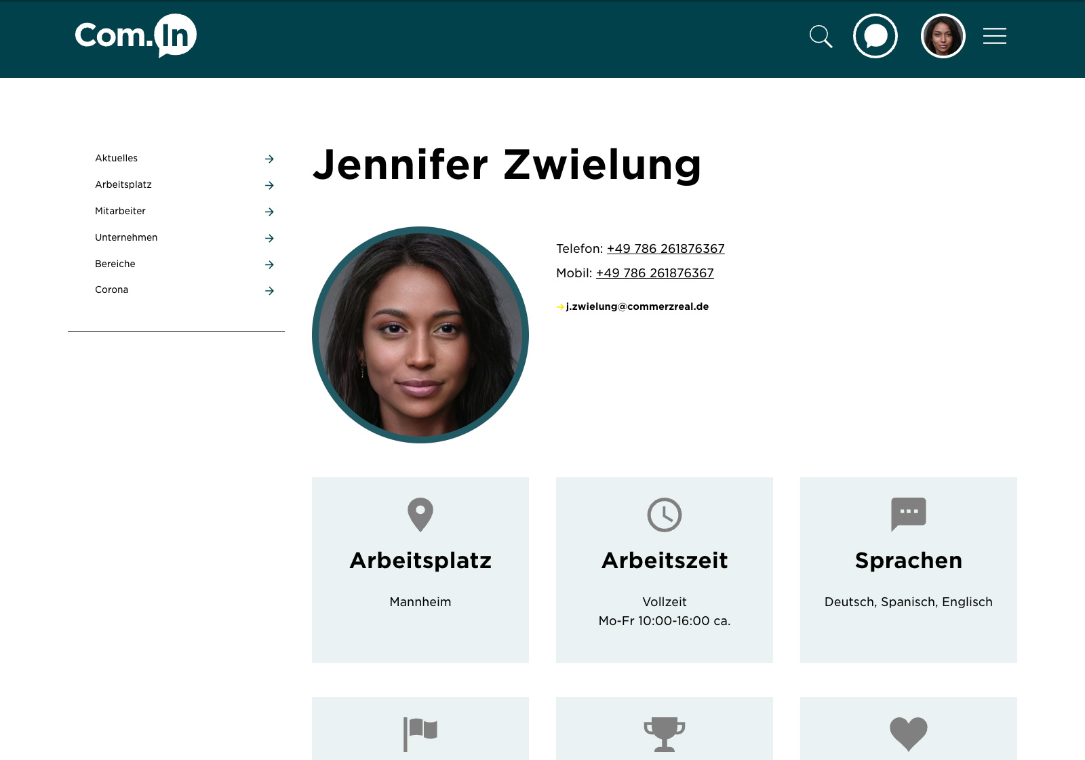The image size is (1085, 760).
Task: Click the clock icon above Arbeitszeit
Action: click(665, 515)
